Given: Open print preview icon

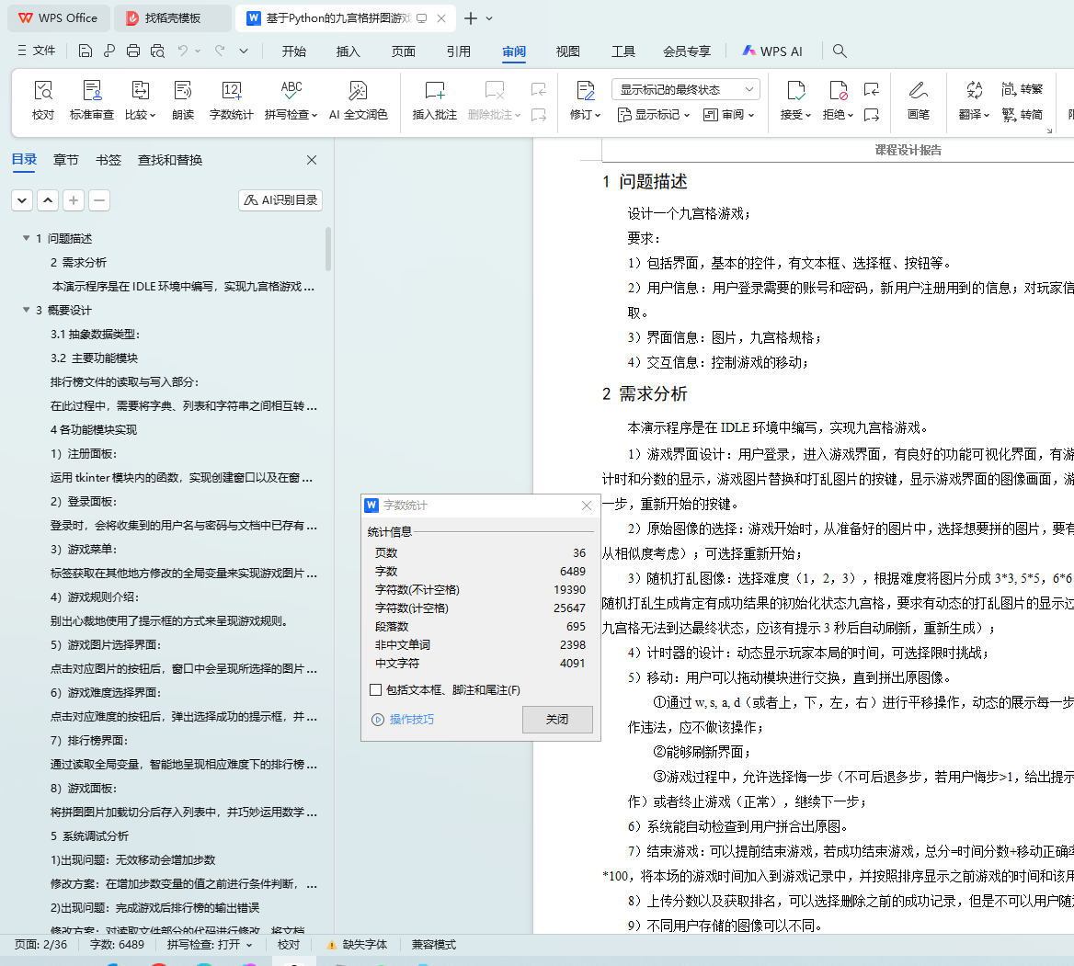Looking at the screenshot, I should pos(157,51).
